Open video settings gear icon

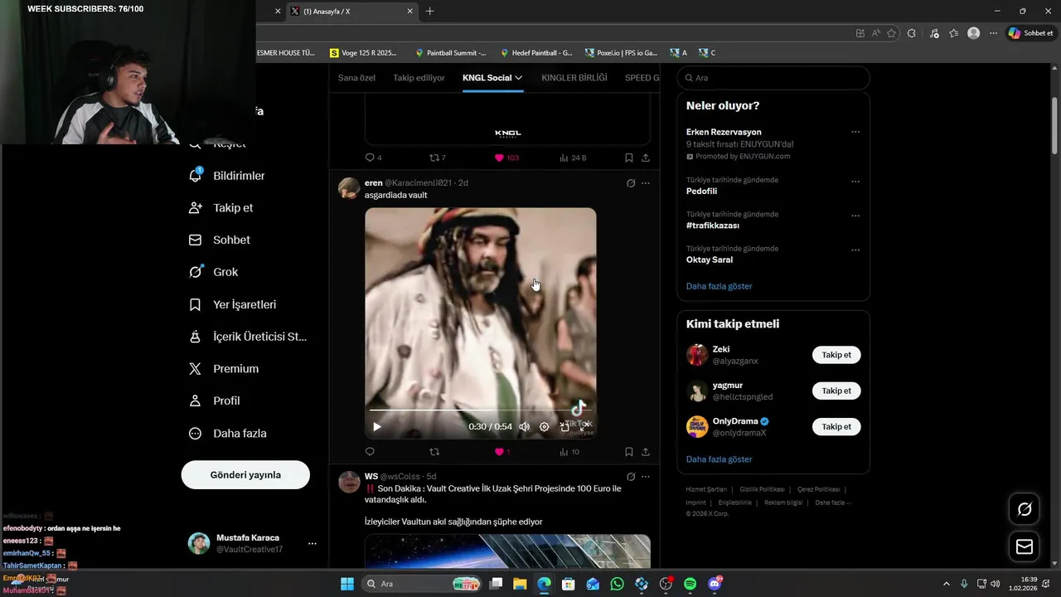click(544, 427)
